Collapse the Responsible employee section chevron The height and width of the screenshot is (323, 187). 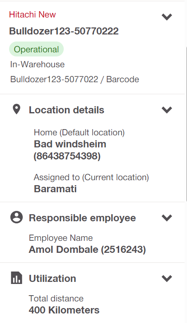(167, 218)
